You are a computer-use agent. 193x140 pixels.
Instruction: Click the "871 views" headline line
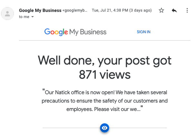[x=105, y=75]
